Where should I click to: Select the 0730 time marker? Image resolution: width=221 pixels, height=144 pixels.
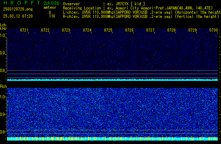(x=214, y=30)
